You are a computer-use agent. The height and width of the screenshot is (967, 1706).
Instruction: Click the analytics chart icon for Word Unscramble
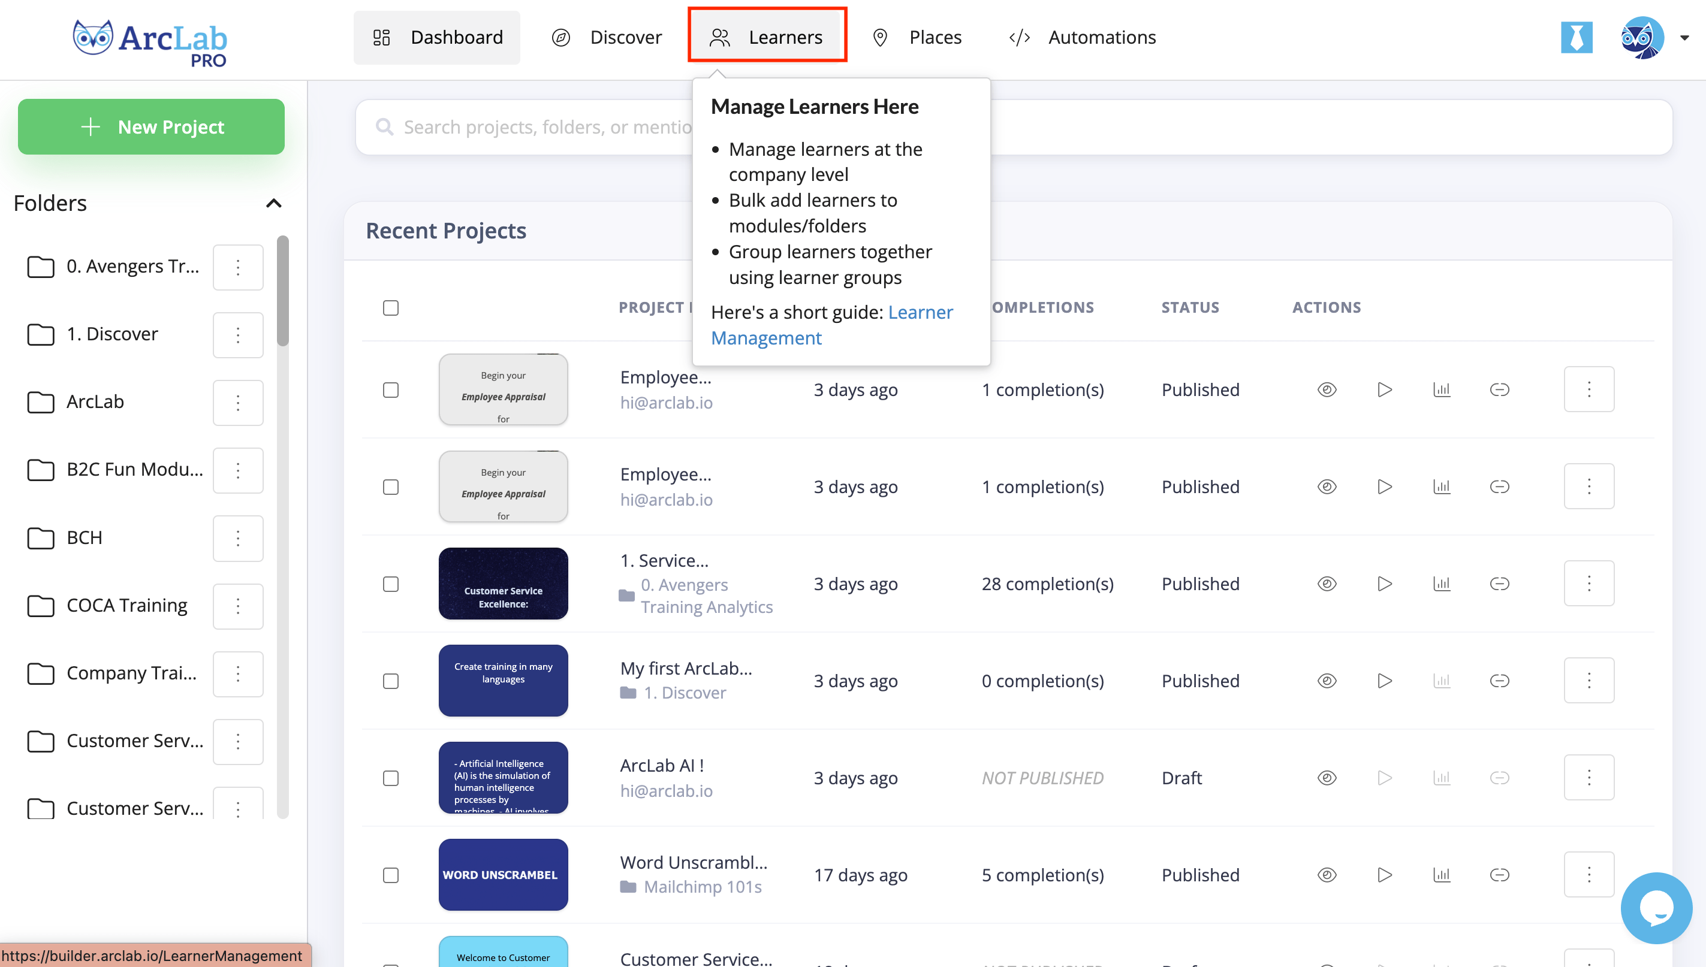[1442, 875]
